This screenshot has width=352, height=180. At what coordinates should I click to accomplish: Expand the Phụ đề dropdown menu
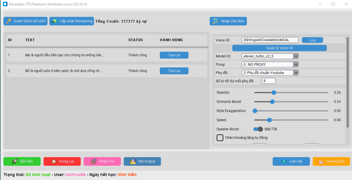pyautogui.click(x=296, y=73)
